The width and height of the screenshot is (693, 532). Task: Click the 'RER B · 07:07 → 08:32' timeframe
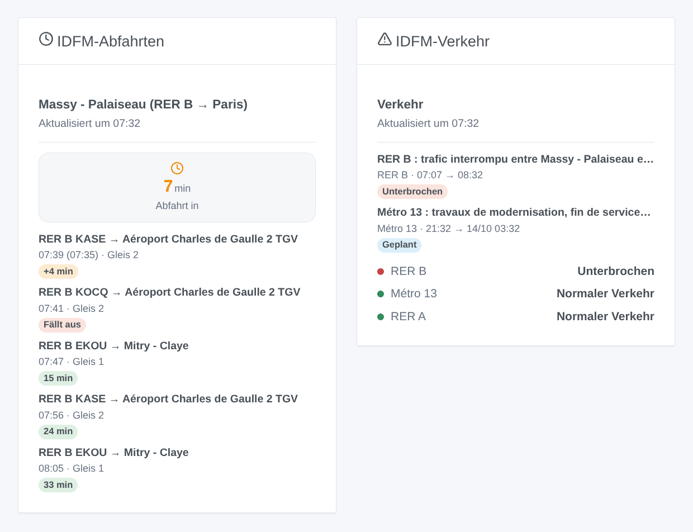point(430,175)
